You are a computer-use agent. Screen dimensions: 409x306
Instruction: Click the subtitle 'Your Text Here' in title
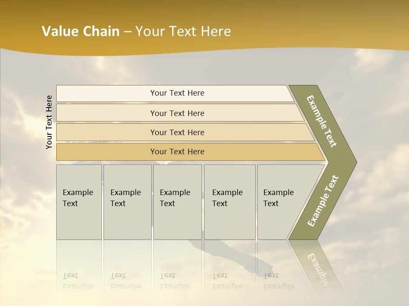[x=183, y=31]
